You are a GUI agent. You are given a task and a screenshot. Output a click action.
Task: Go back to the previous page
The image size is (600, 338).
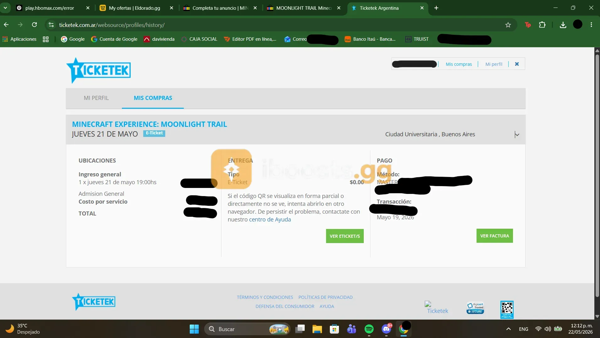tap(6, 25)
